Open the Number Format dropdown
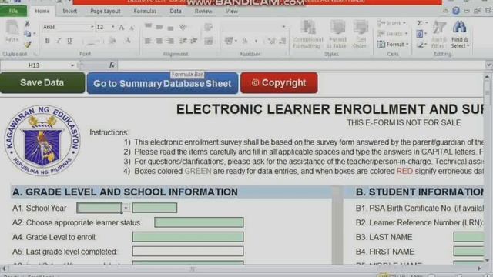The height and width of the screenshot is (277, 493). point(283,28)
